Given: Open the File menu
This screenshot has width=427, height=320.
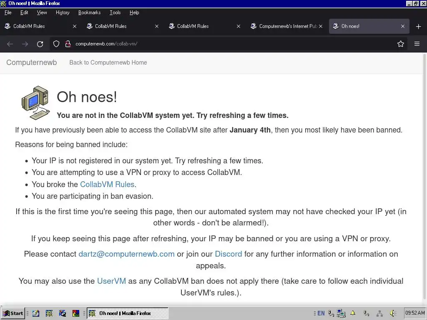Looking at the screenshot, I should 8,12.
